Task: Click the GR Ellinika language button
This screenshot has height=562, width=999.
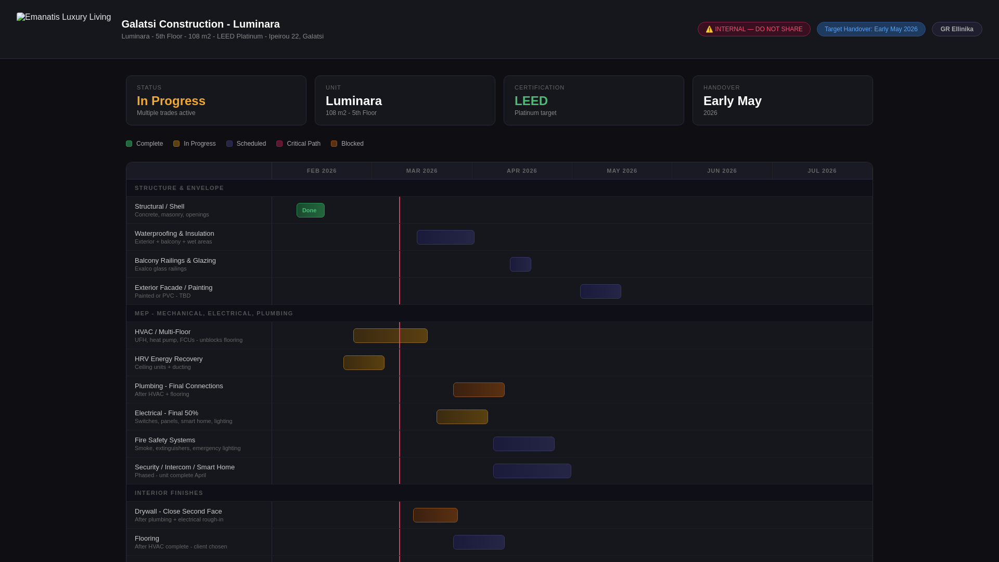Action: (x=957, y=29)
